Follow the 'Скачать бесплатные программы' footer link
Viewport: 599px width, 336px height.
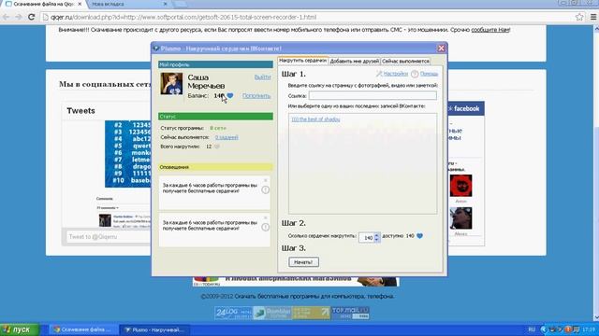tap(314, 297)
